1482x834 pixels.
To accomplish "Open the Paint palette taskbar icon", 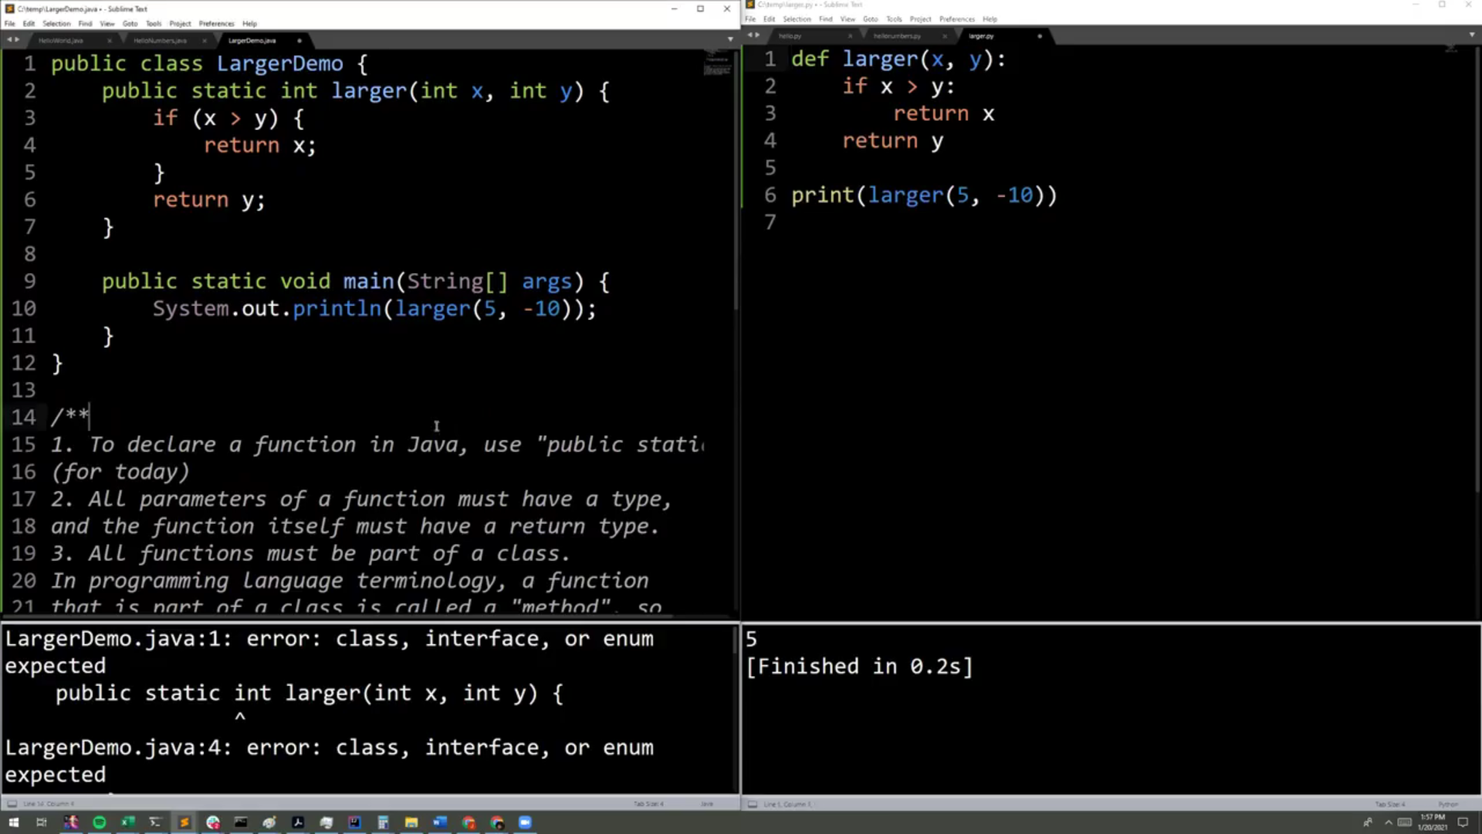I will 269,822.
